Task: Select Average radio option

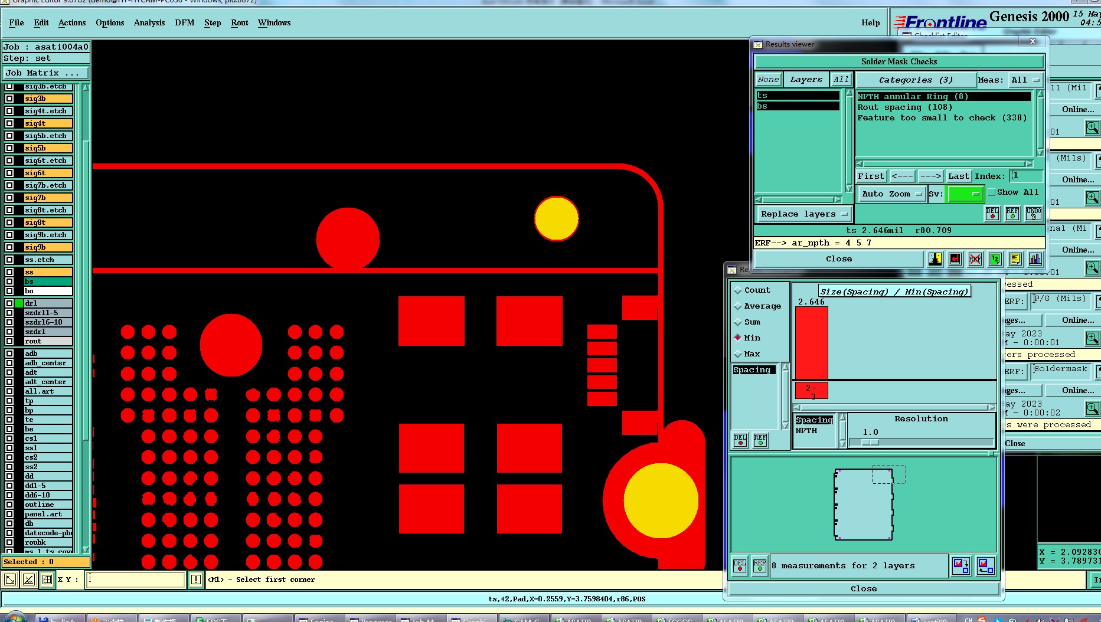Action: click(738, 306)
